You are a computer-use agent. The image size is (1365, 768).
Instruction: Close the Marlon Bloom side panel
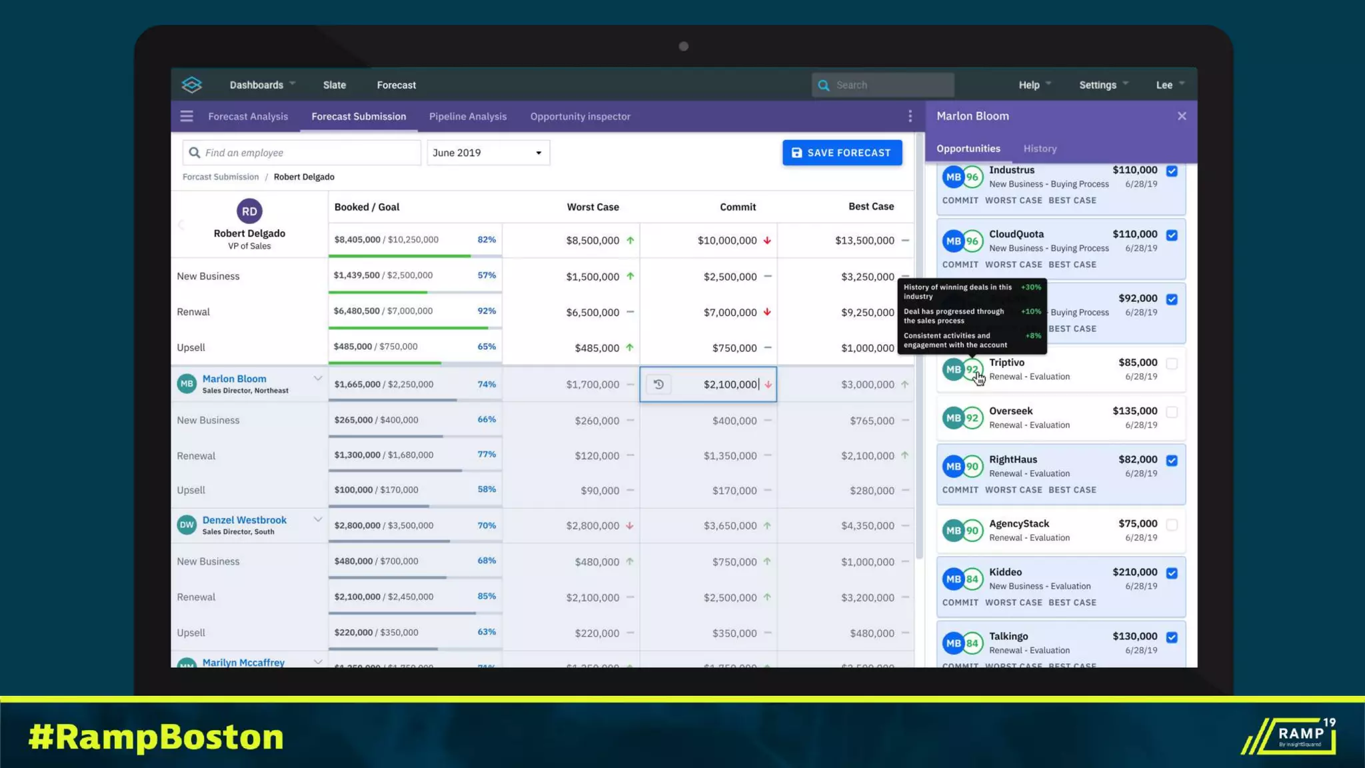click(1182, 116)
